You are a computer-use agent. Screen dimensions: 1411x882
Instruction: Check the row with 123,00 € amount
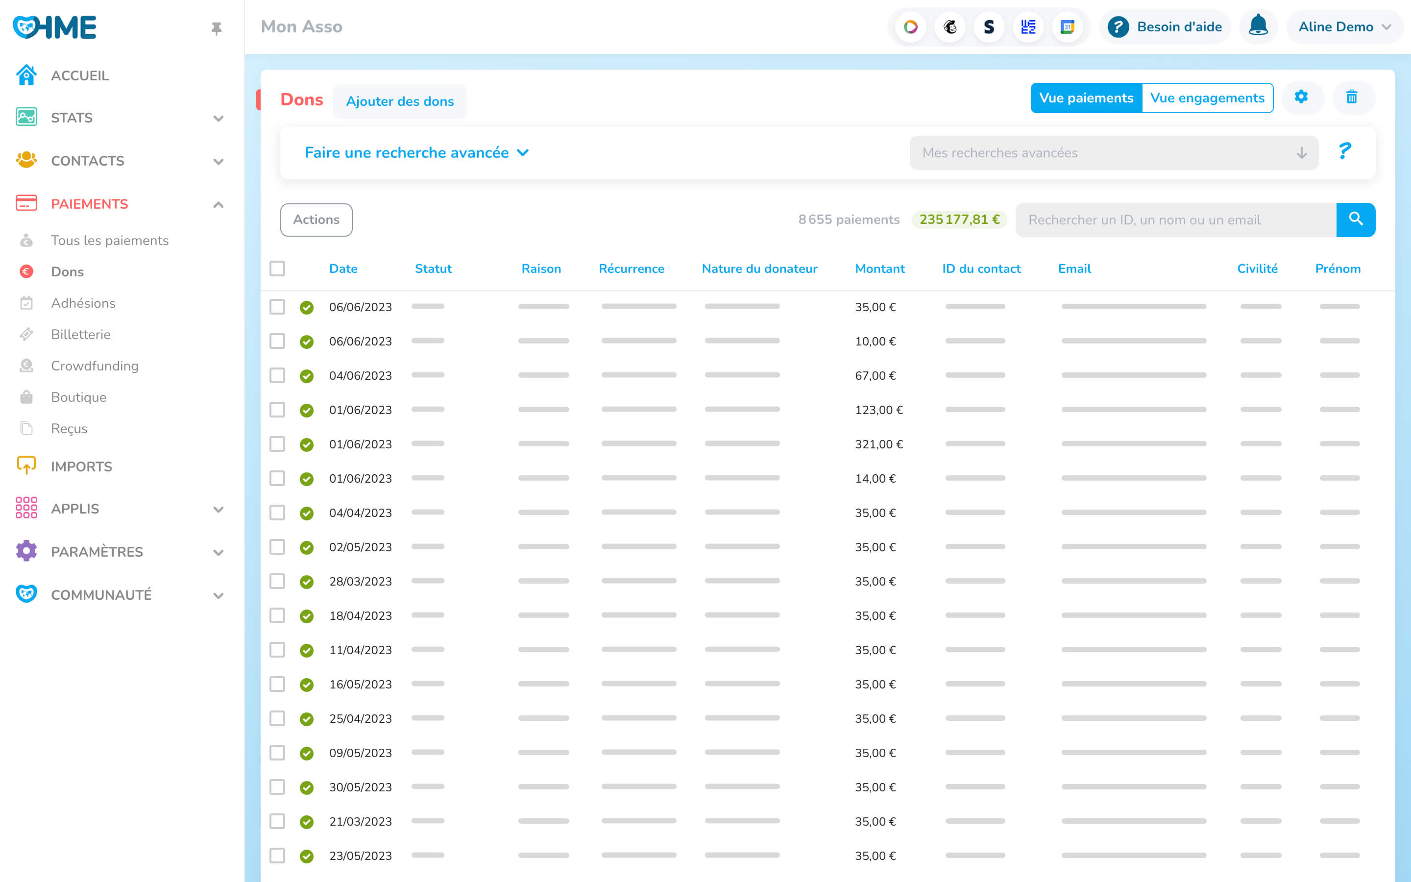tap(277, 410)
